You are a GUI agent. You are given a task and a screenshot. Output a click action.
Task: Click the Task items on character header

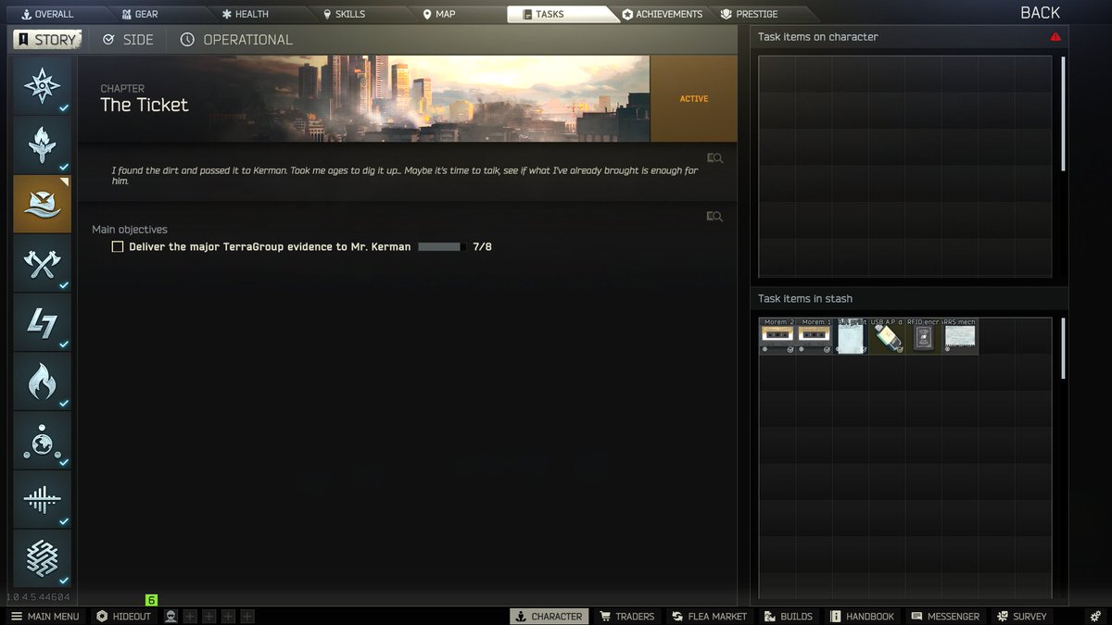click(x=818, y=37)
